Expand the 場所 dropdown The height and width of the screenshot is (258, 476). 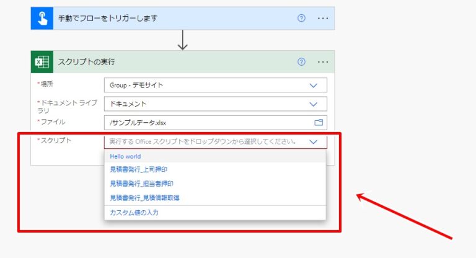[313, 86]
